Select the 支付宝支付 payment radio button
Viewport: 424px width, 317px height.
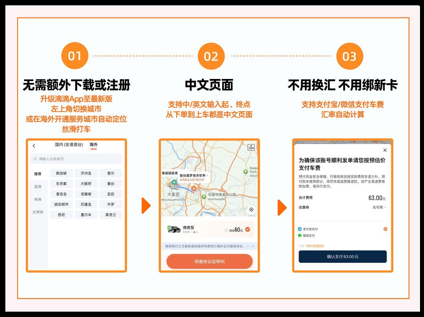(385, 229)
